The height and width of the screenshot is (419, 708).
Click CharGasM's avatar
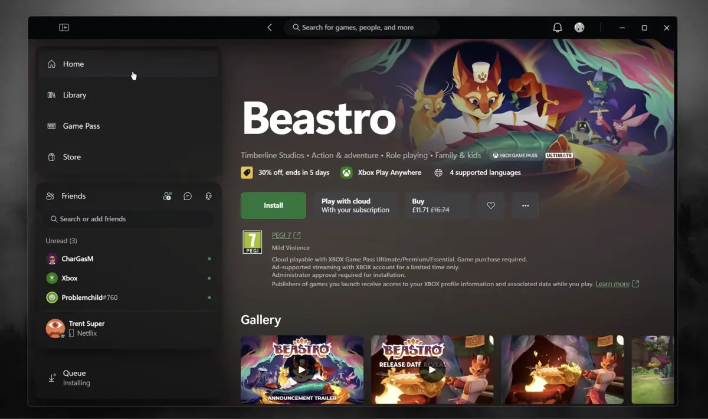coord(52,259)
